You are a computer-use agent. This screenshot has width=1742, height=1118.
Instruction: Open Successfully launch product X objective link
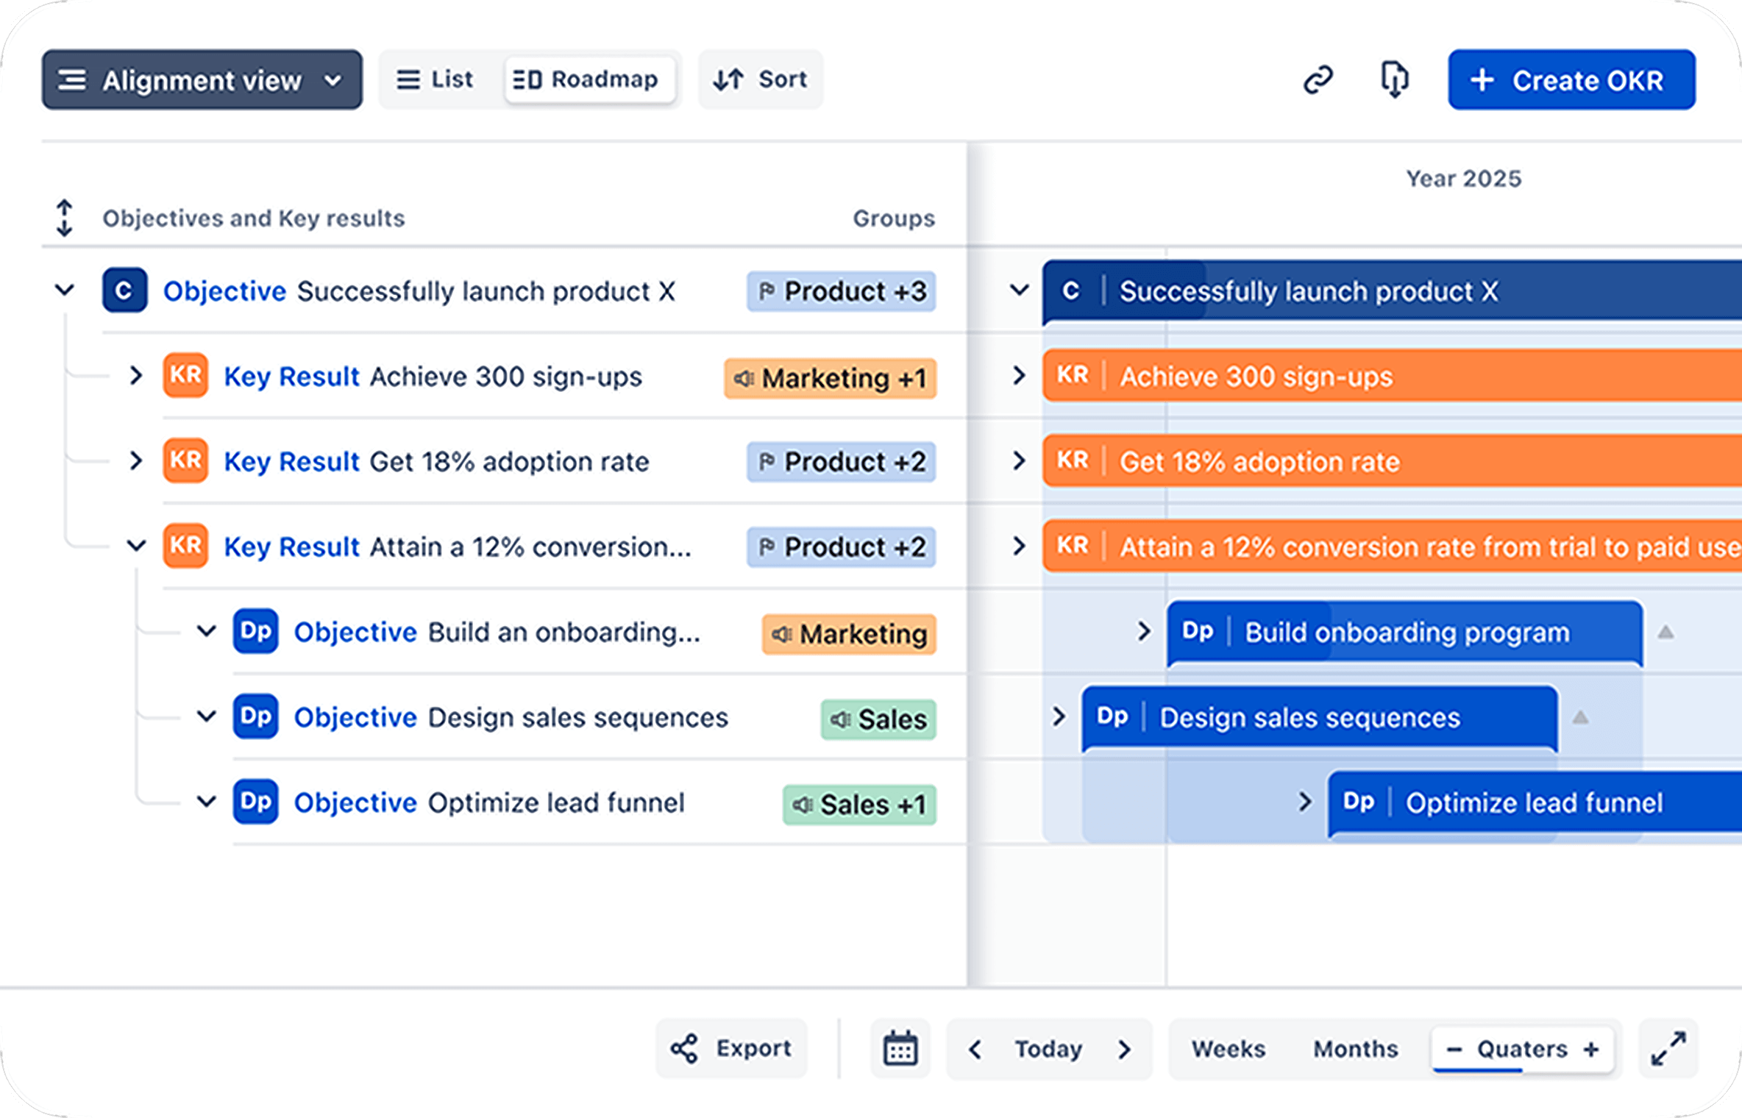tap(419, 291)
